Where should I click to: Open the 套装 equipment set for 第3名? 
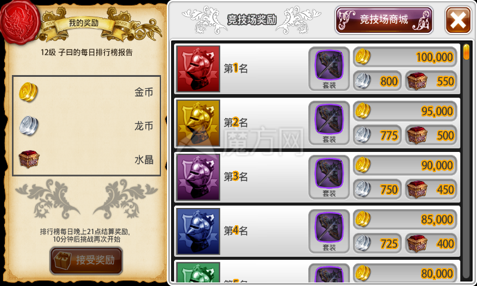[x=329, y=177]
